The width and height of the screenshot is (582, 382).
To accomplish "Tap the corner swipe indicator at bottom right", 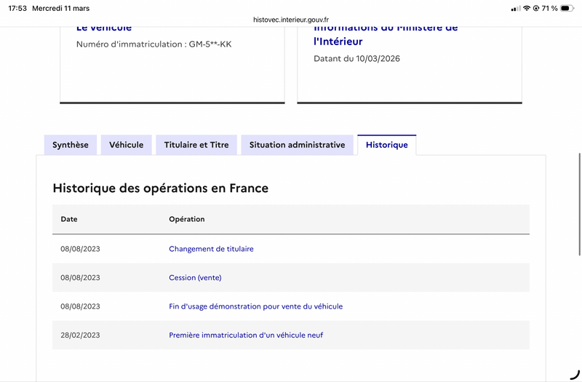I will click(x=575, y=375).
